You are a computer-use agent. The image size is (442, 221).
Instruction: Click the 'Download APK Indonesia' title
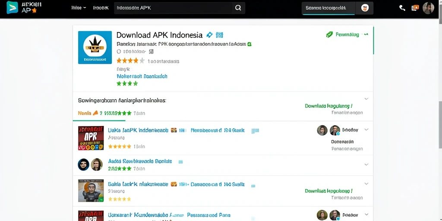[159, 35]
